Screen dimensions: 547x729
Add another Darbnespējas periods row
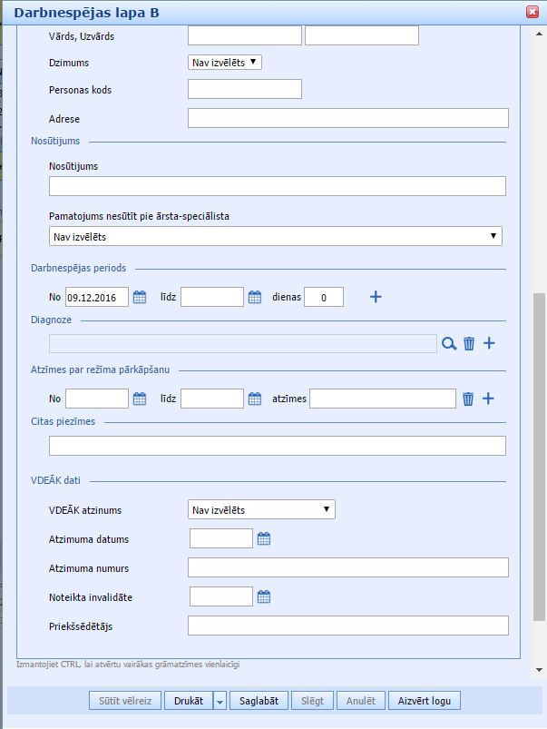click(x=376, y=297)
